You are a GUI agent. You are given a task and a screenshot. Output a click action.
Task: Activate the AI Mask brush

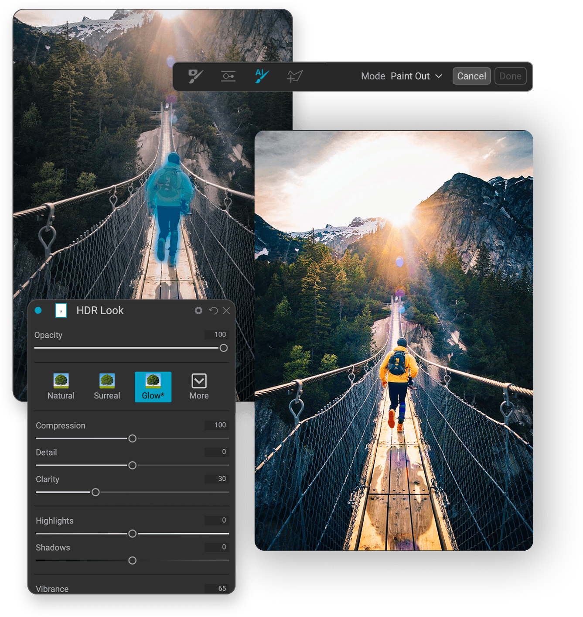(x=261, y=76)
